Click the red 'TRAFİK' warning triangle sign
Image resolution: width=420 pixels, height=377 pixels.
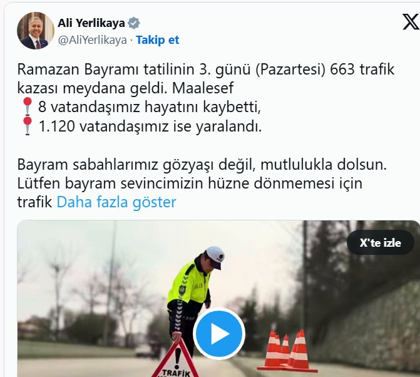click(x=175, y=360)
